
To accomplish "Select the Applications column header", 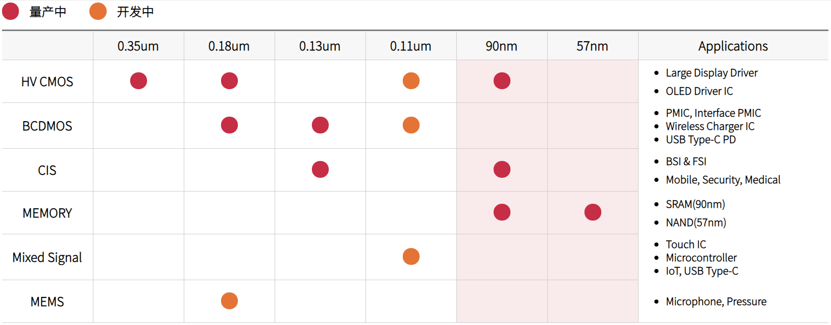I will pos(732,46).
